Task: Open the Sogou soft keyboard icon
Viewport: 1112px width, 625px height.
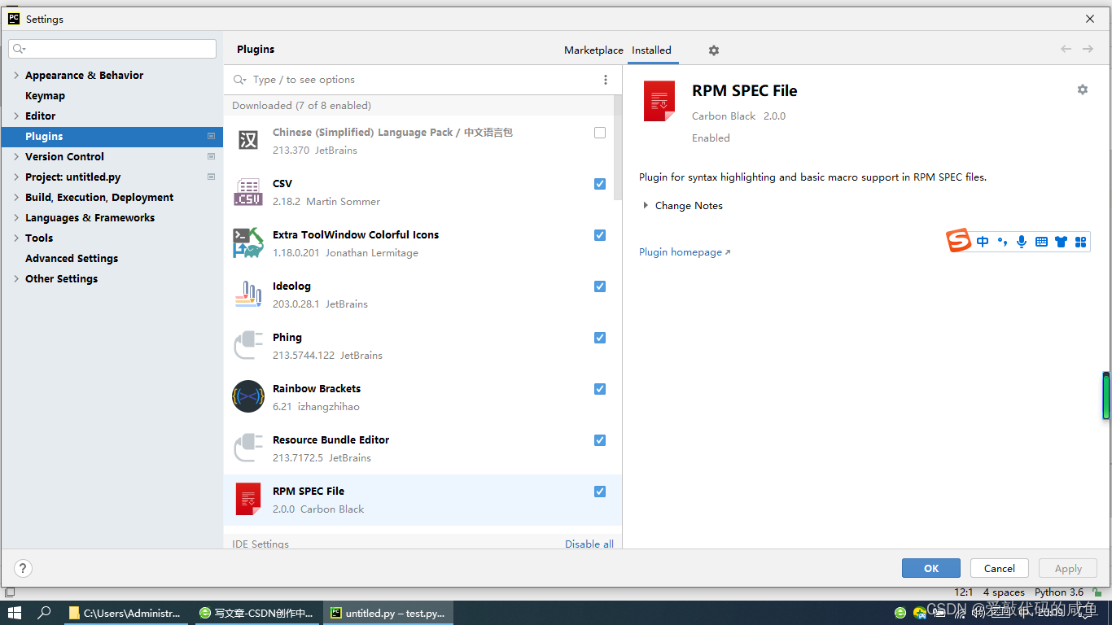Action: point(1041,242)
